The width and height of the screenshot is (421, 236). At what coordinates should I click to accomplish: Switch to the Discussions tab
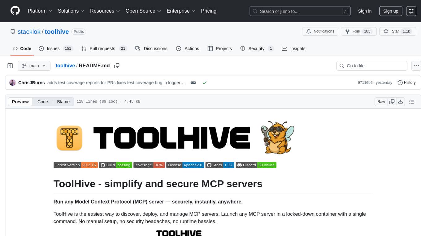pos(151,48)
